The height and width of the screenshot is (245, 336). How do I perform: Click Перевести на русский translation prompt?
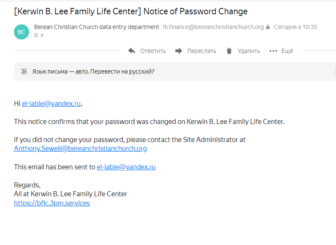[x=122, y=71]
